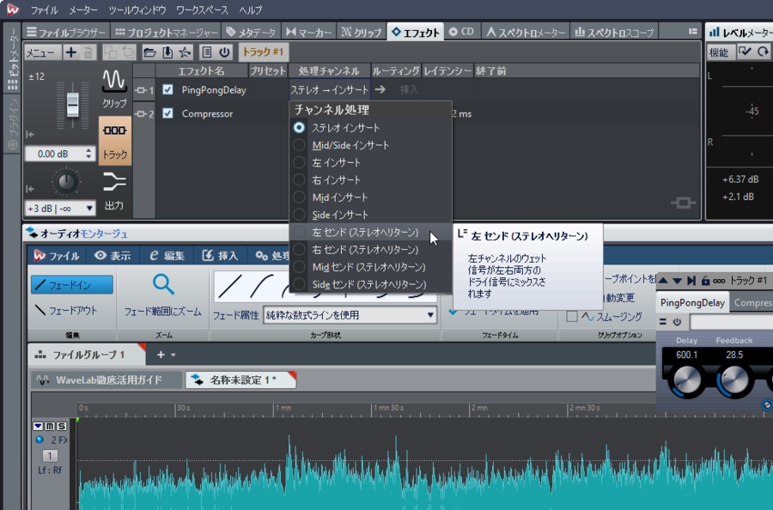This screenshot has width=773, height=510.
Task: Open the メーター menu
Action: pos(83,9)
